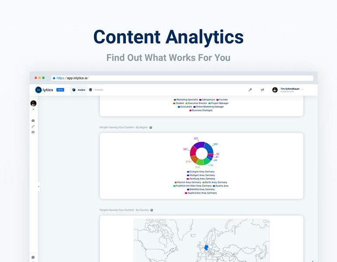Click the People Viewing Your Content - By Country heading

pos(124,210)
